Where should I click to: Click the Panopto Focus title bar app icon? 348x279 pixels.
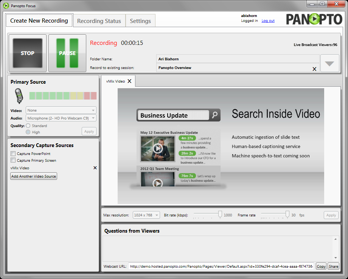pyautogui.click(x=6, y=6)
